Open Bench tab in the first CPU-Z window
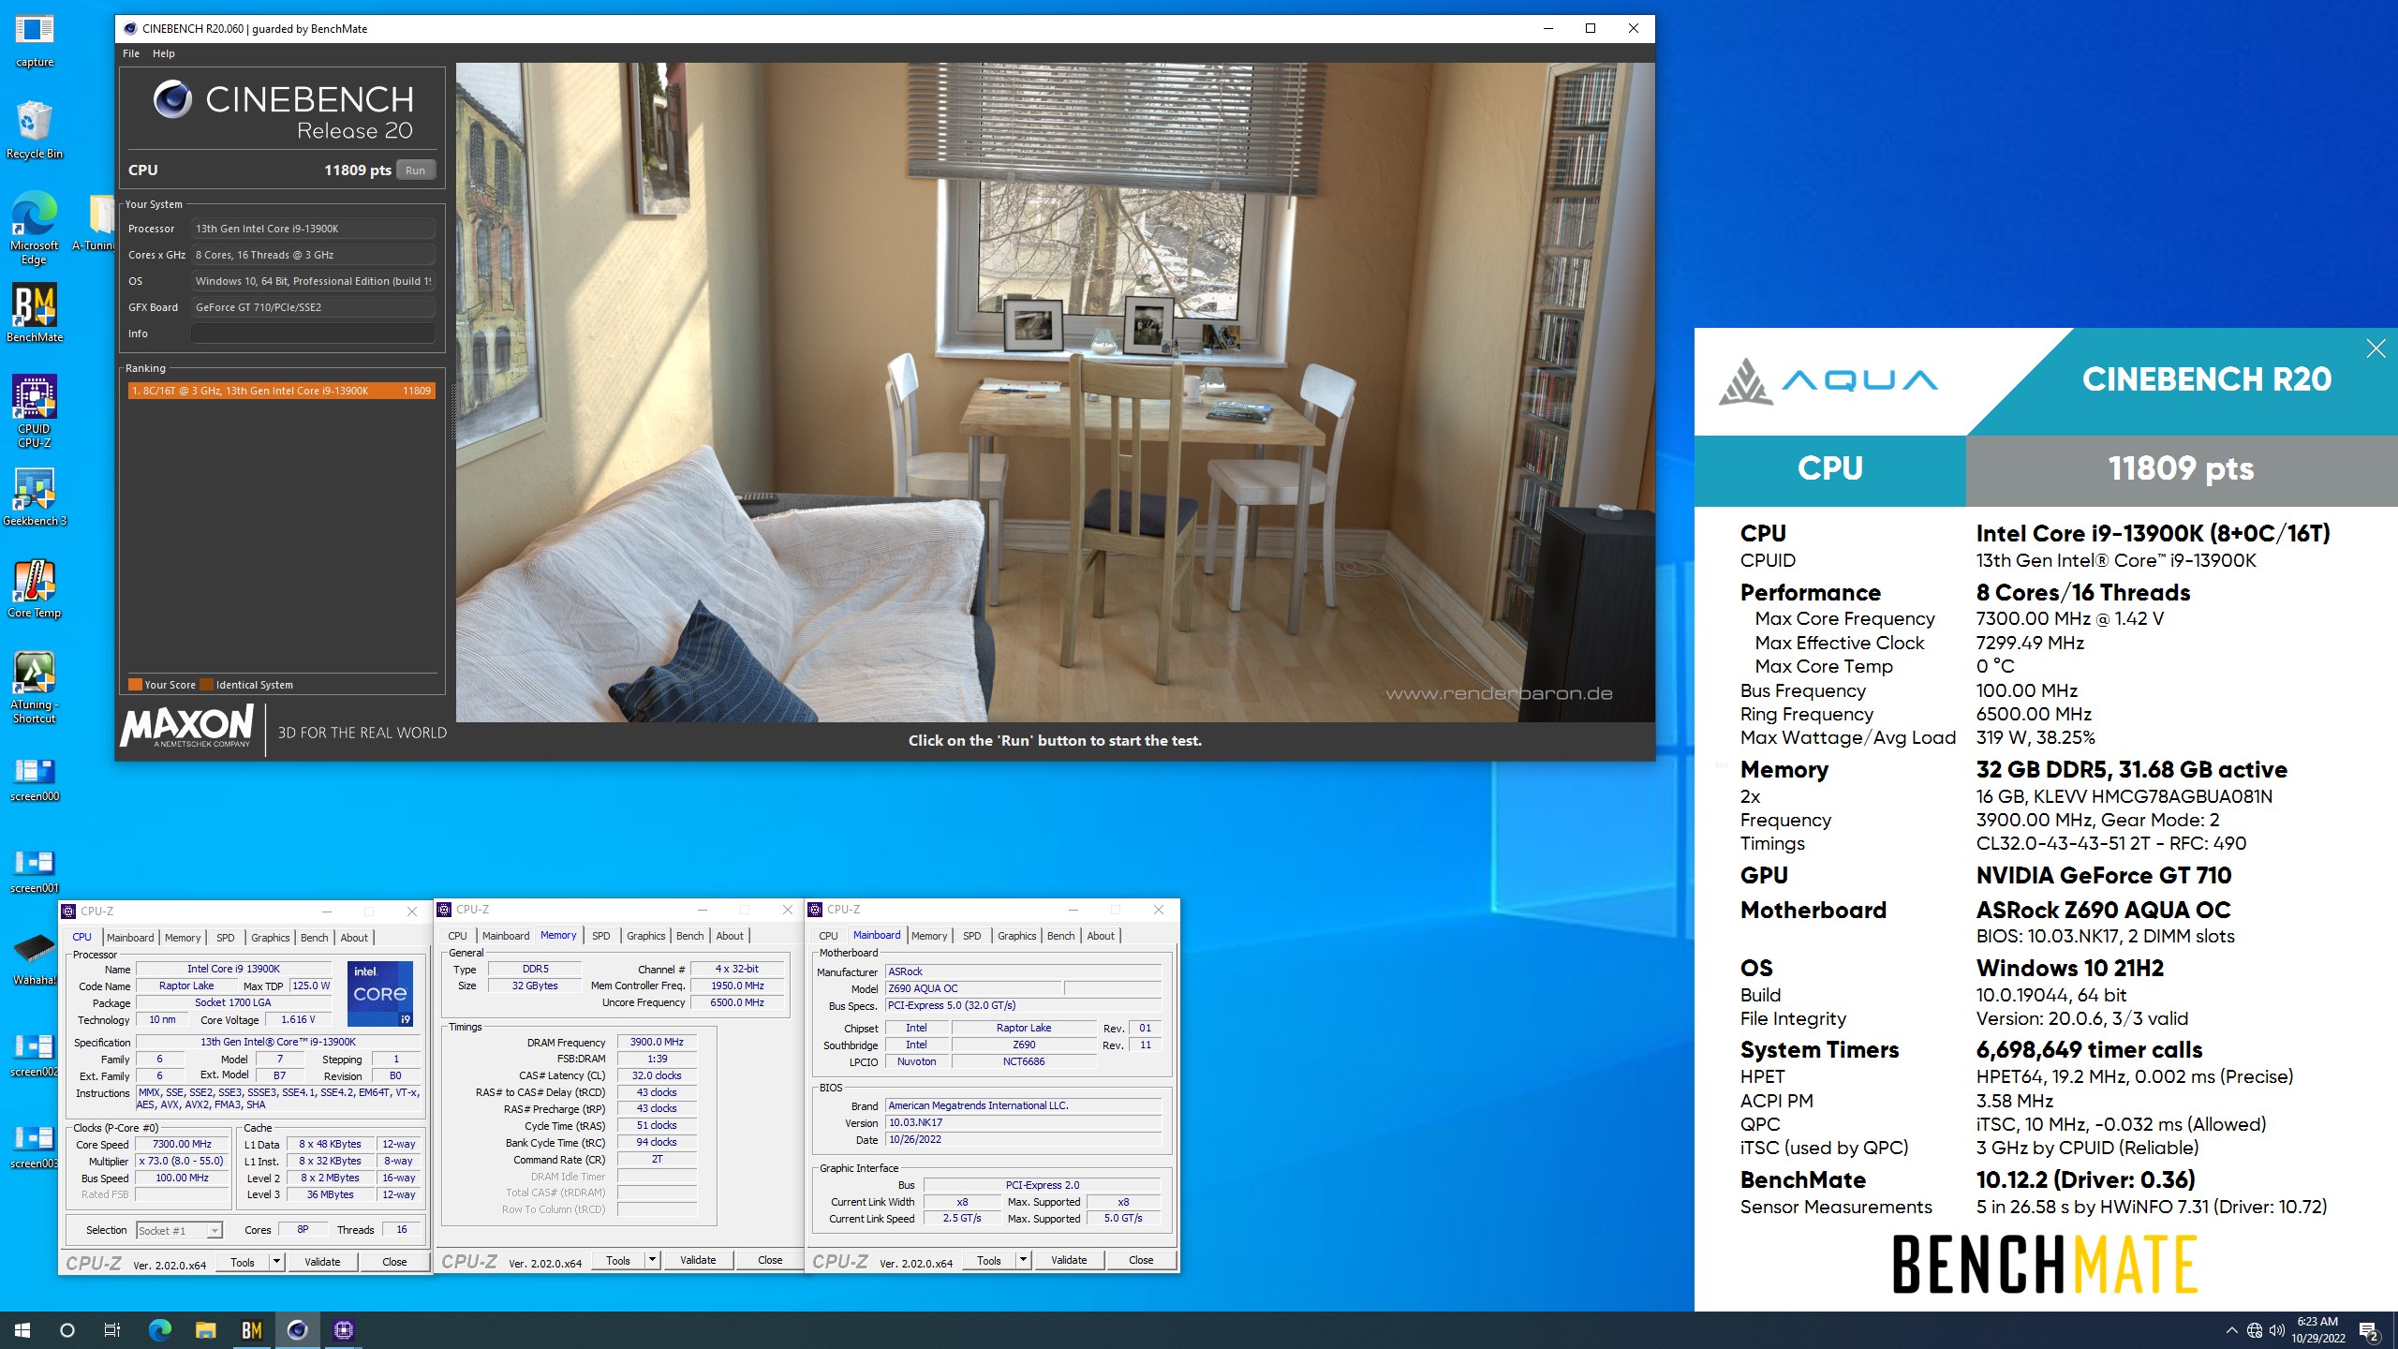This screenshot has width=2398, height=1349. coord(315,938)
